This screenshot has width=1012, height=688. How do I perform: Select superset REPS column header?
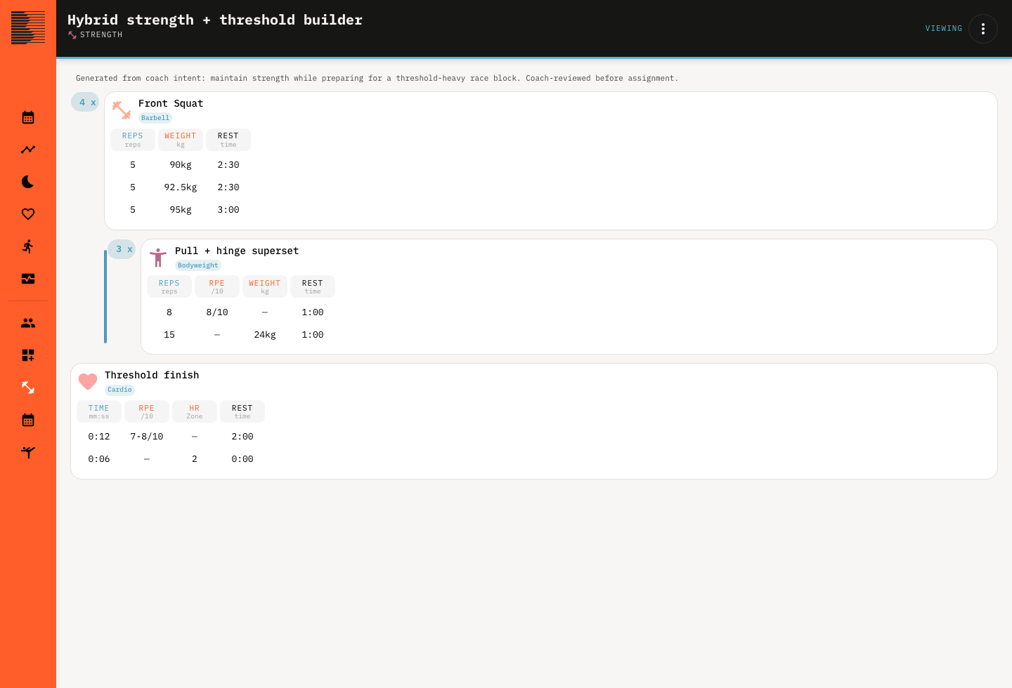coord(169,286)
